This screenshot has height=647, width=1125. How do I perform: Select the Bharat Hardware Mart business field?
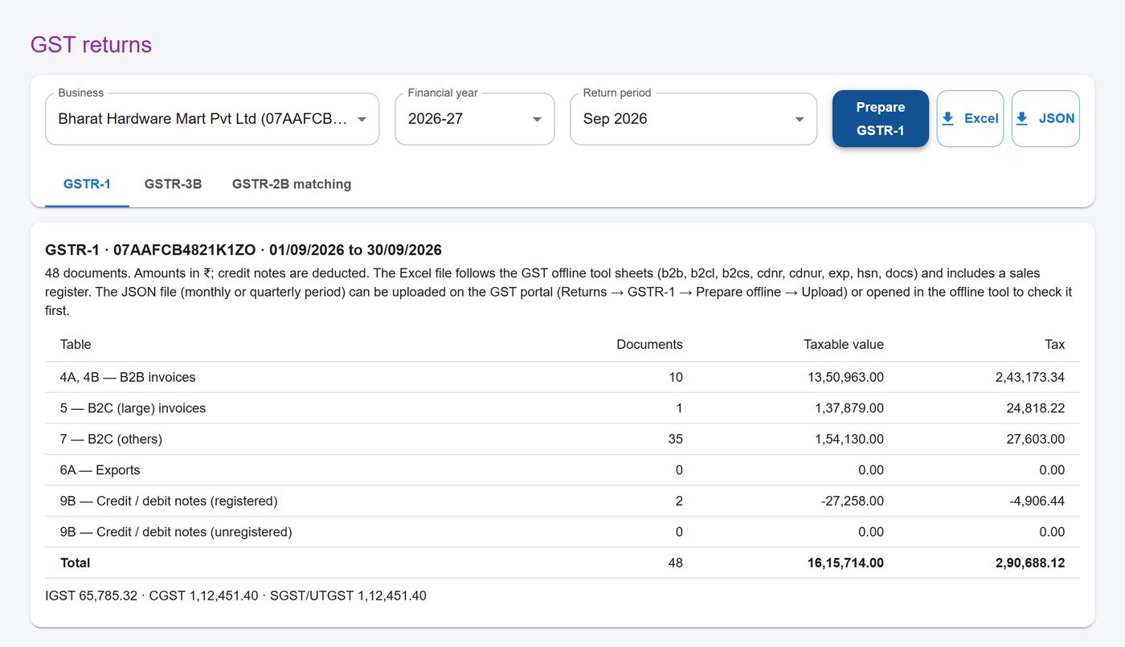coord(212,119)
